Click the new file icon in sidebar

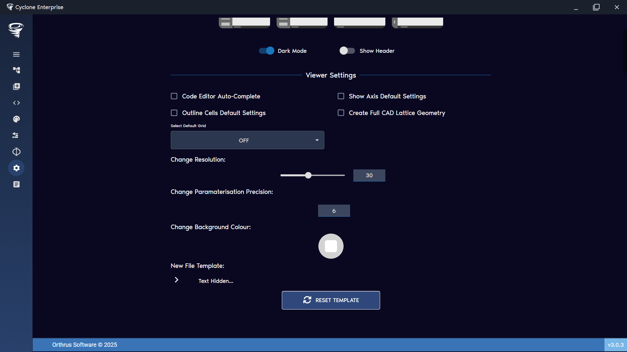pyautogui.click(x=16, y=86)
